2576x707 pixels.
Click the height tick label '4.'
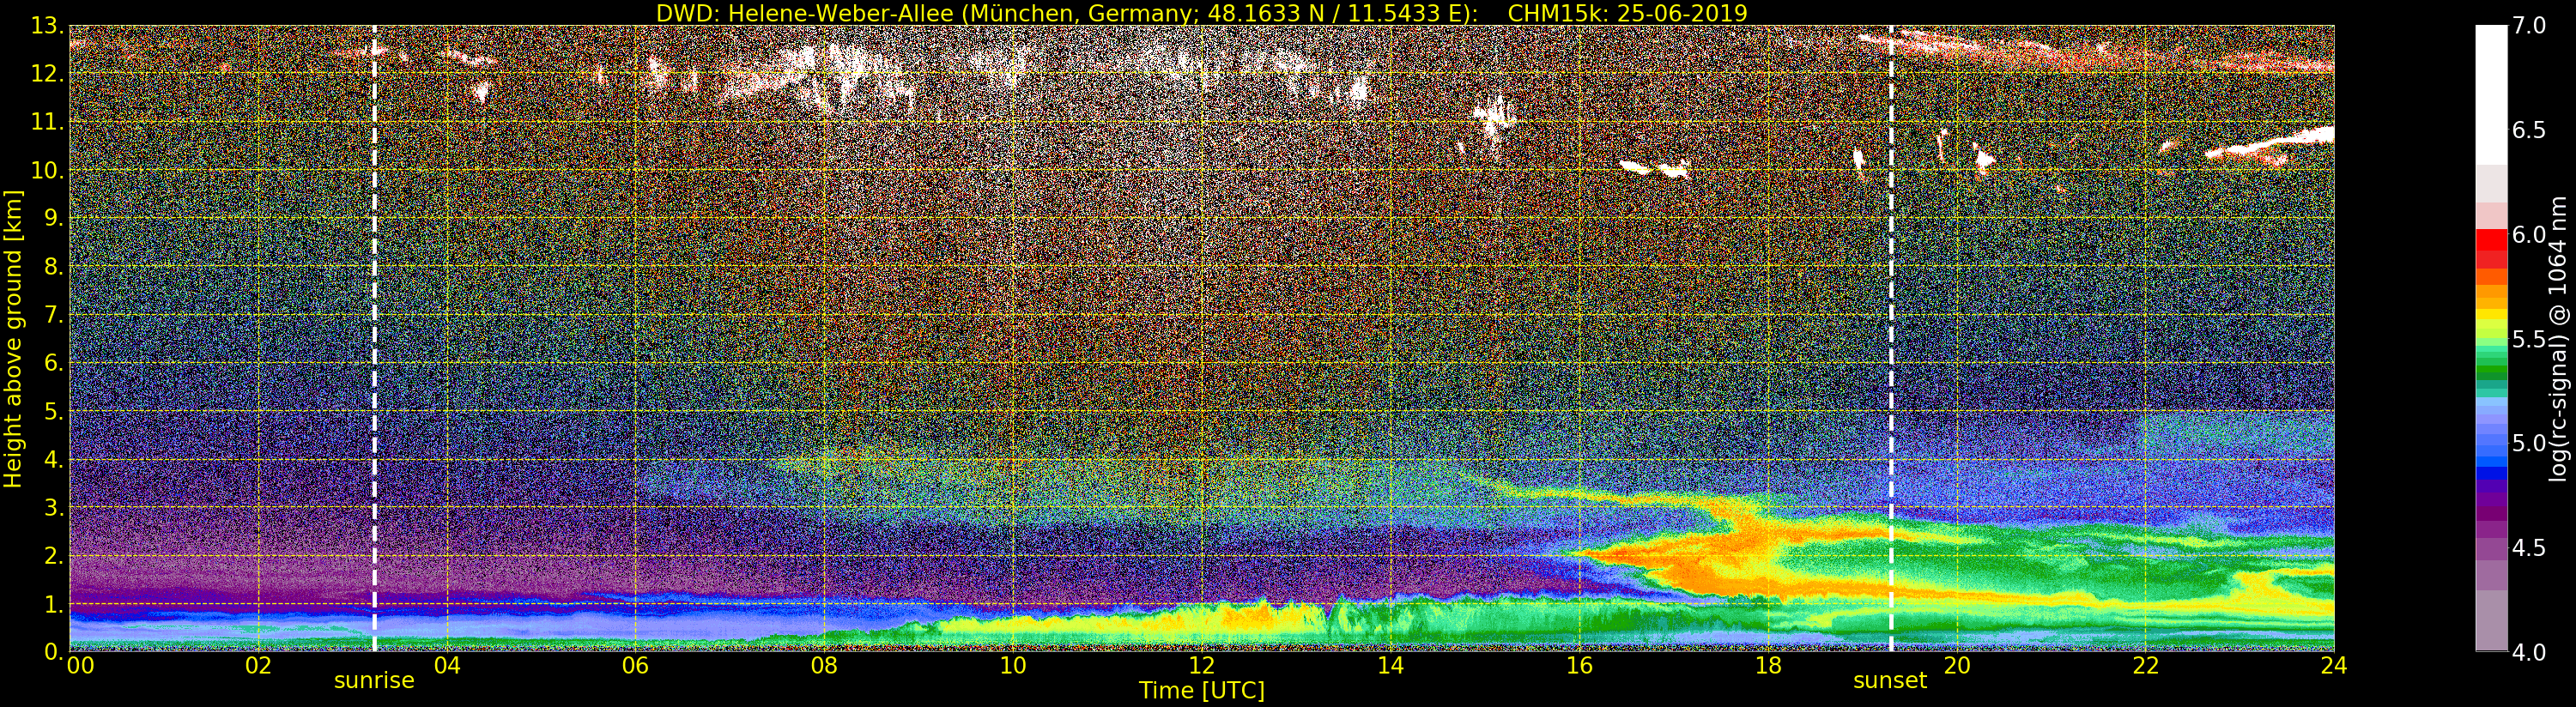54,459
